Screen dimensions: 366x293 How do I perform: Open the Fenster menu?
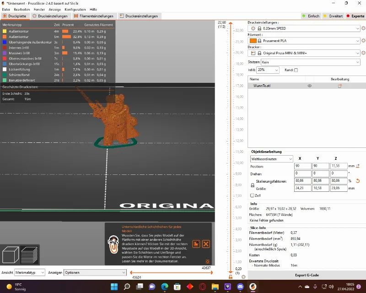tap(39, 9)
